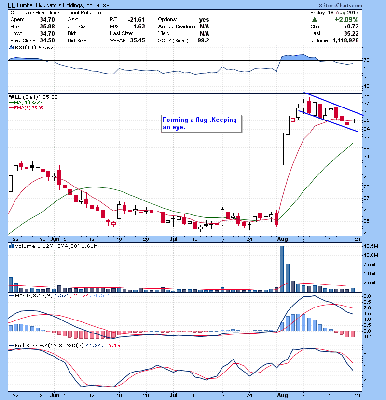Click the +2.09% percent change
Image resolution: width=386 pixels, height=400 pixels.
(x=346, y=20)
